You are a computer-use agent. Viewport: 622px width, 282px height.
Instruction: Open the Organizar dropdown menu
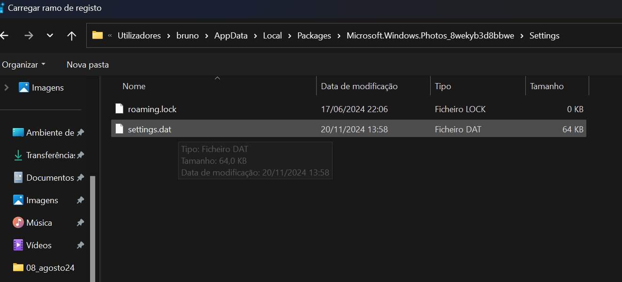click(x=24, y=64)
